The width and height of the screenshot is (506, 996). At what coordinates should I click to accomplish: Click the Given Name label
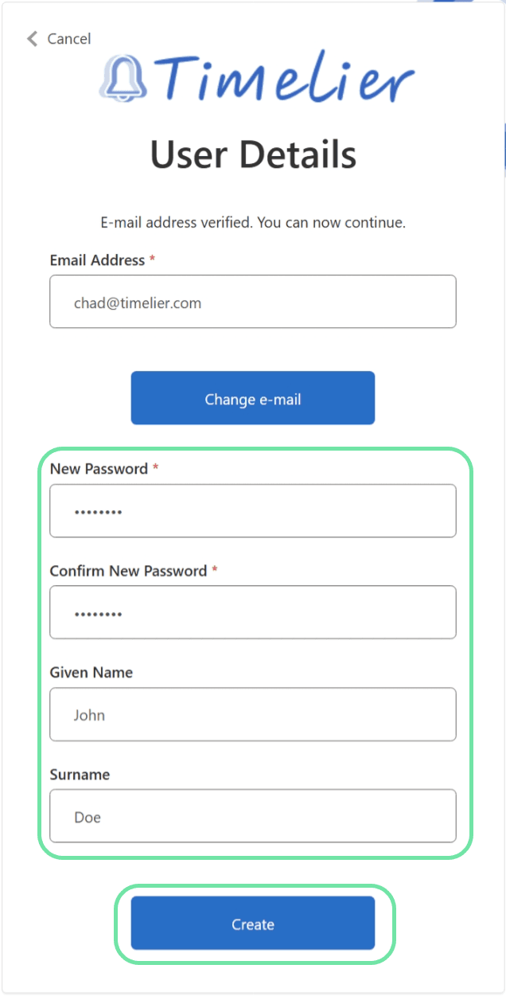[x=91, y=673]
